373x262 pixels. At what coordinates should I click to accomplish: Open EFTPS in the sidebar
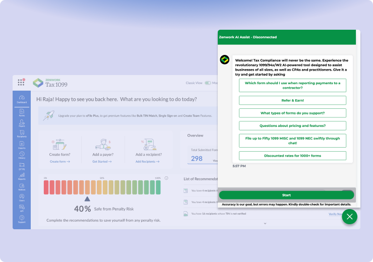tap(22, 166)
